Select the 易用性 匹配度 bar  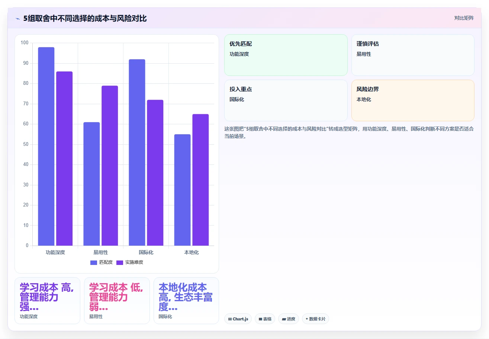91,184
